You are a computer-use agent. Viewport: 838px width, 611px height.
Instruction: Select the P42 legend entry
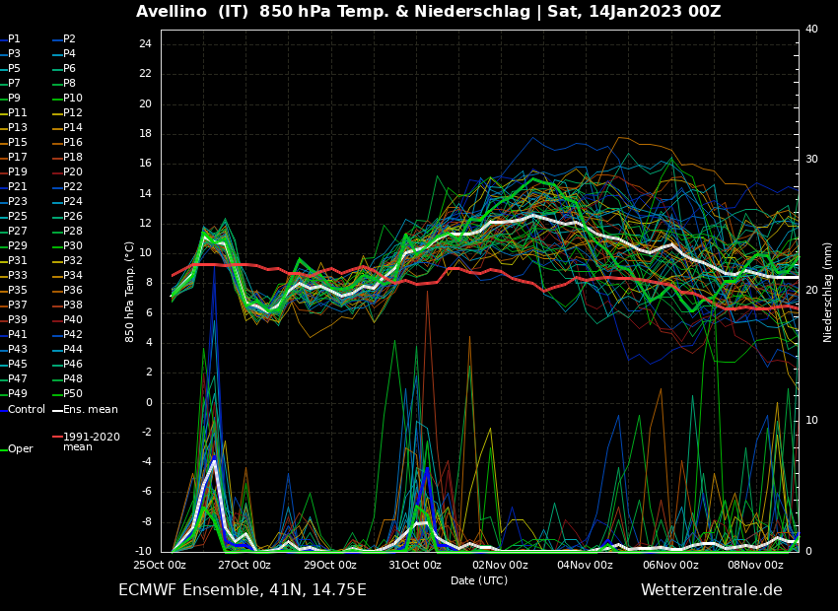point(73,335)
